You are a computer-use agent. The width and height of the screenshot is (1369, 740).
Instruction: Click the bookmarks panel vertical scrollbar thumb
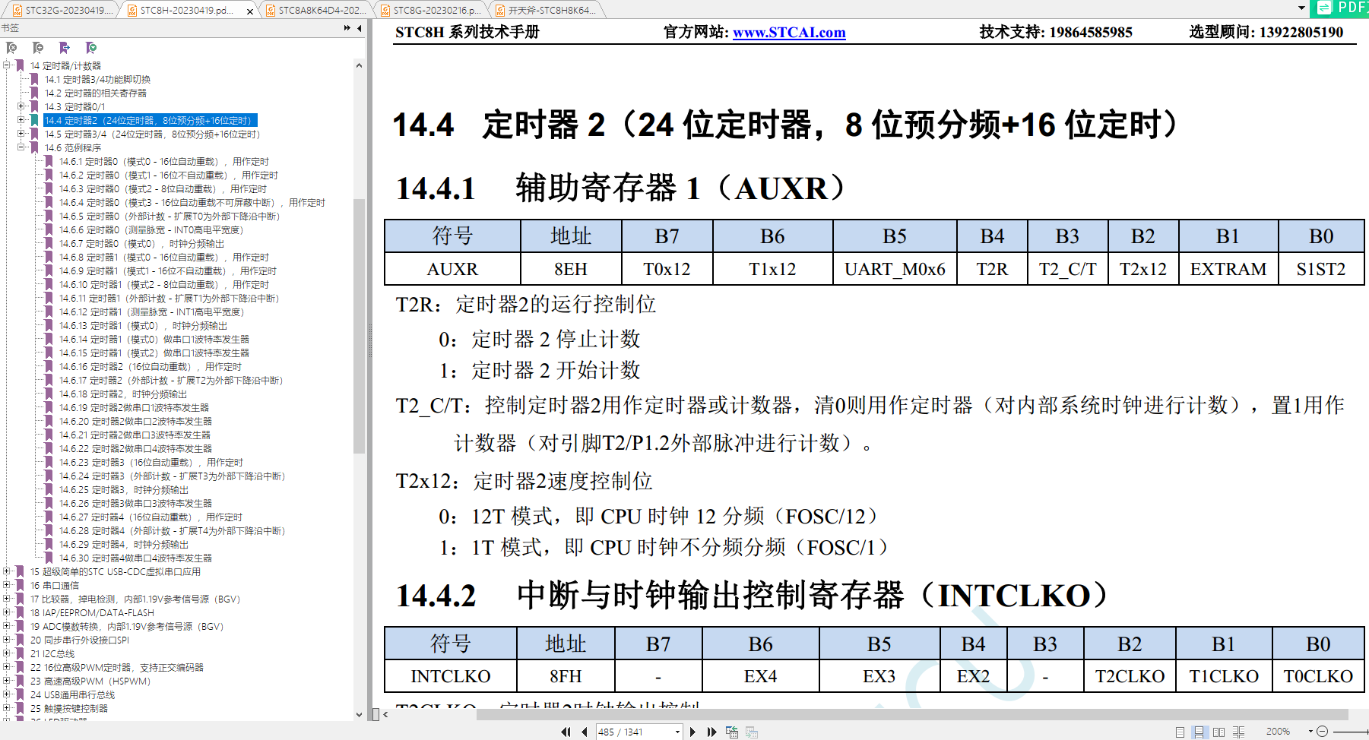pyautogui.click(x=360, y=327)
